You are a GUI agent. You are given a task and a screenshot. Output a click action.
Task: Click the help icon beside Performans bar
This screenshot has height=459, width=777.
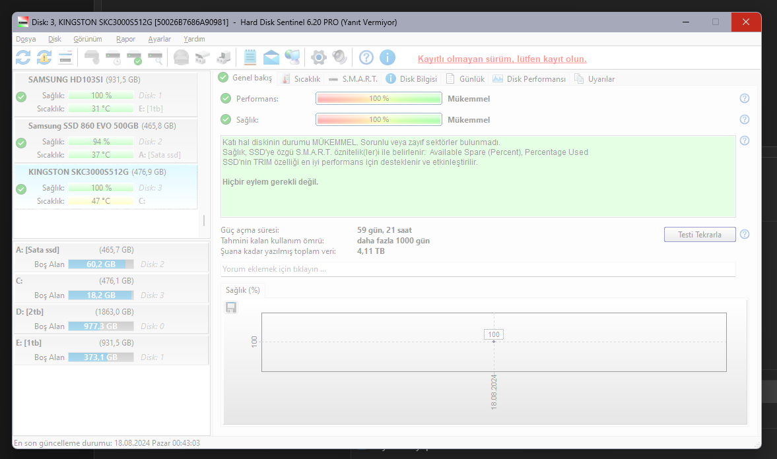(x=744, y=98)
